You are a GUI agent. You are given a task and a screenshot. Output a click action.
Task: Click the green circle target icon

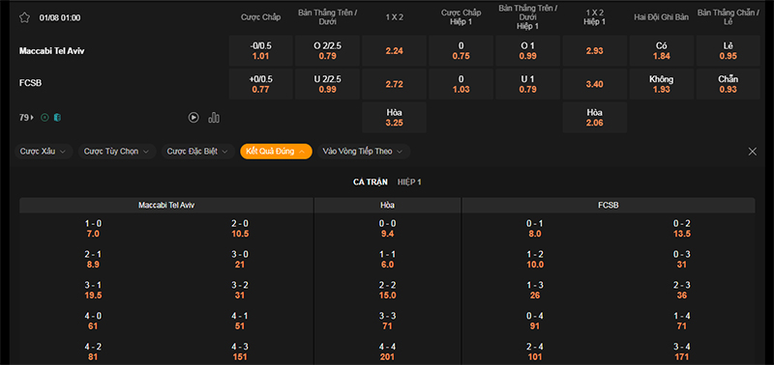click(45, 118)
